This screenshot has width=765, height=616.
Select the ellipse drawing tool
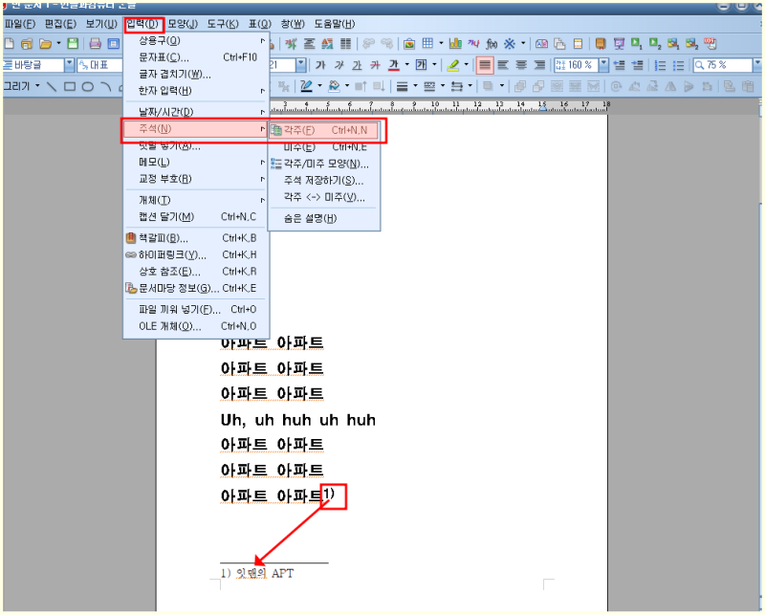[x=88, y=87]
